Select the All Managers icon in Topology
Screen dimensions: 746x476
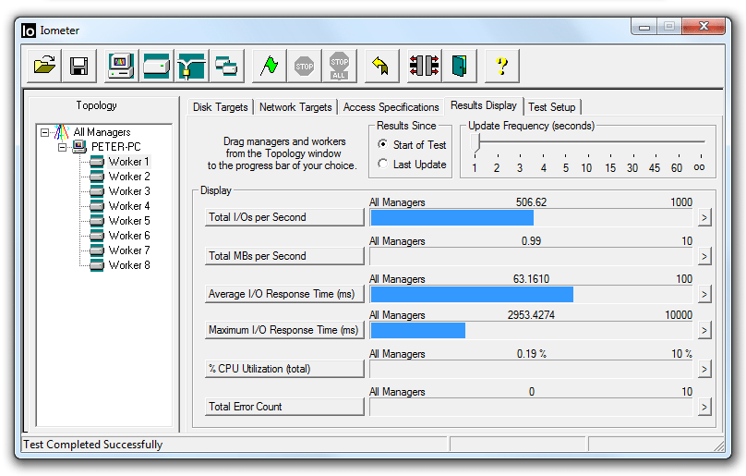61,132
